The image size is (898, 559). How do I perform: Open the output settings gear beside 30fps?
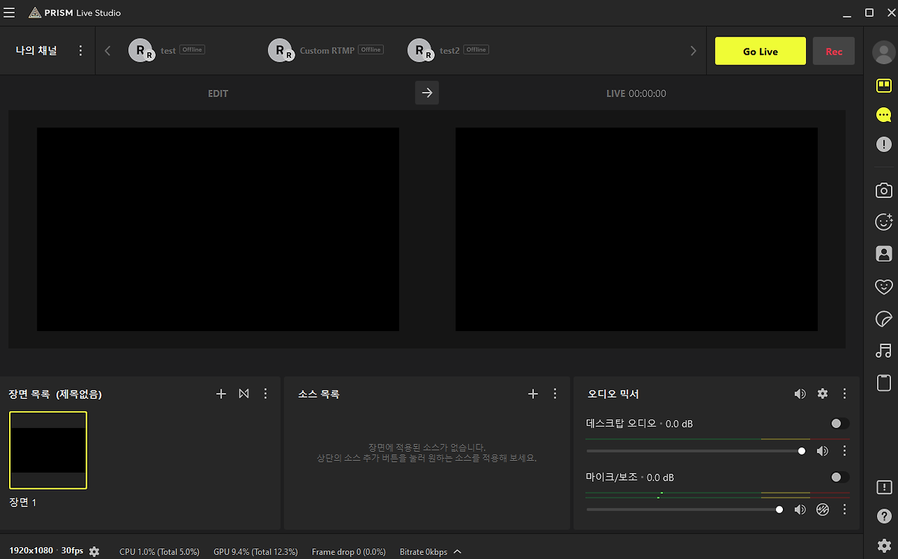point(94,552)
